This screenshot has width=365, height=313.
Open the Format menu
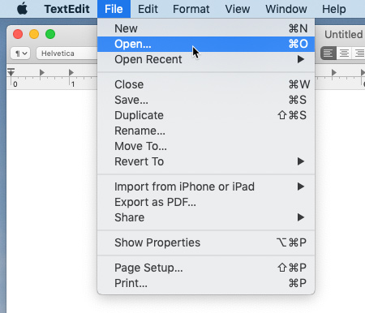coord(191,9)
